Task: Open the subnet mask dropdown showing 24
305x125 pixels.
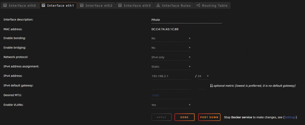Action: point(203,76)
